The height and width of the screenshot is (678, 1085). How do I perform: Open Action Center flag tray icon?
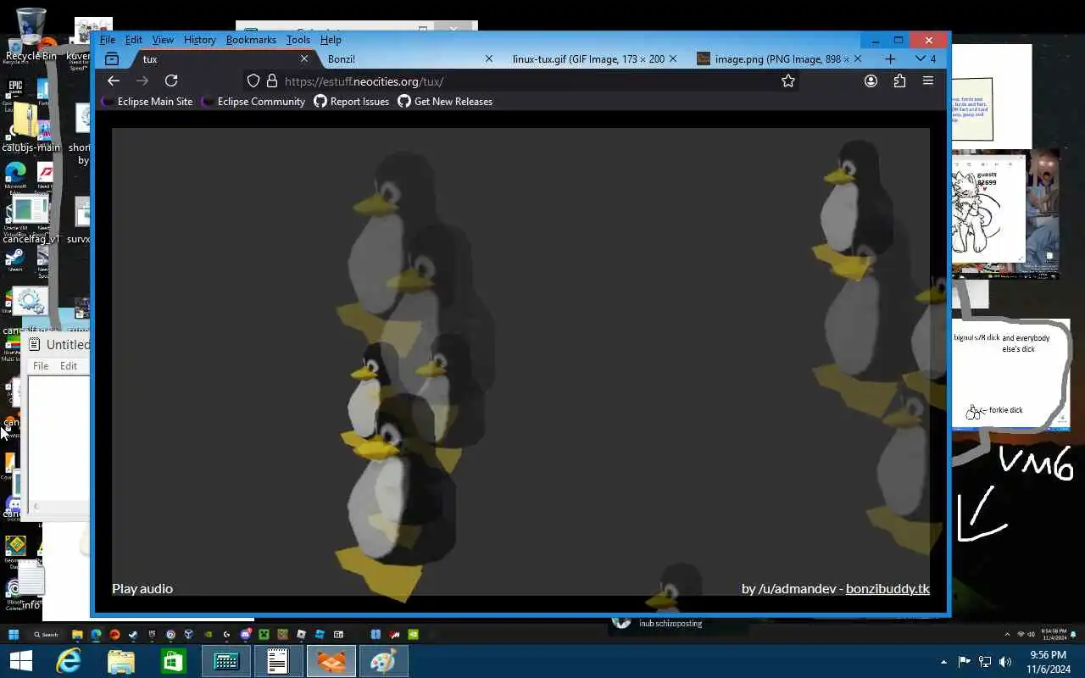pyautogui.click(x=964, y=662)
